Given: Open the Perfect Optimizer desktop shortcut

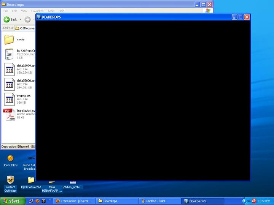Looking at the screenshot, I should tap(10, 180).
